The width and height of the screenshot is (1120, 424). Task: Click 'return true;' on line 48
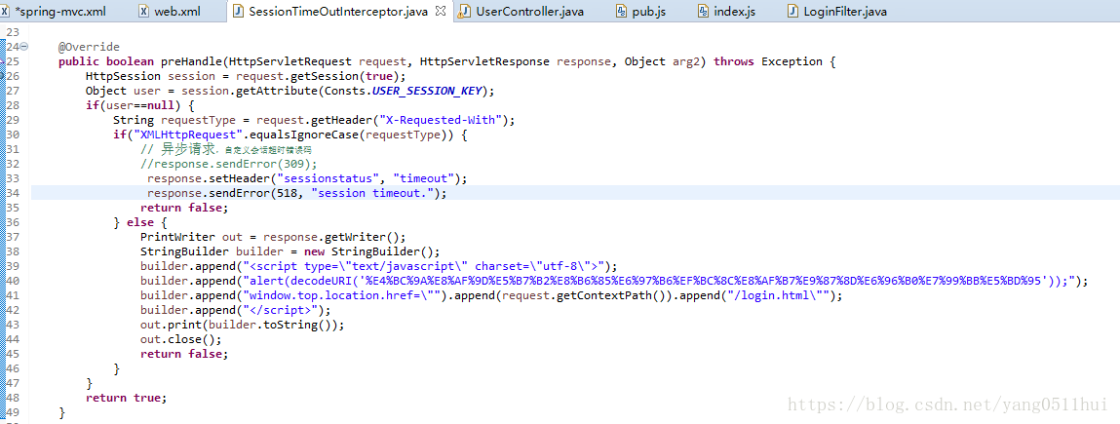pyautogui.click(x=126, y=398)
